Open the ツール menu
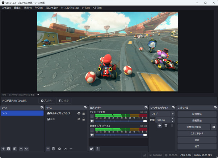 [x=85, y=8]
